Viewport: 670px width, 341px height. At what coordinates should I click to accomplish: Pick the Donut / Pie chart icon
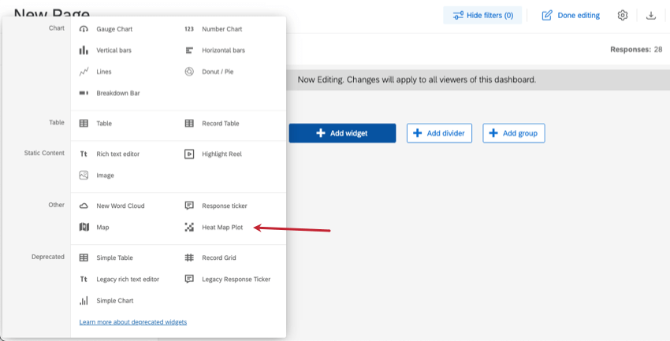coord(189,72)
